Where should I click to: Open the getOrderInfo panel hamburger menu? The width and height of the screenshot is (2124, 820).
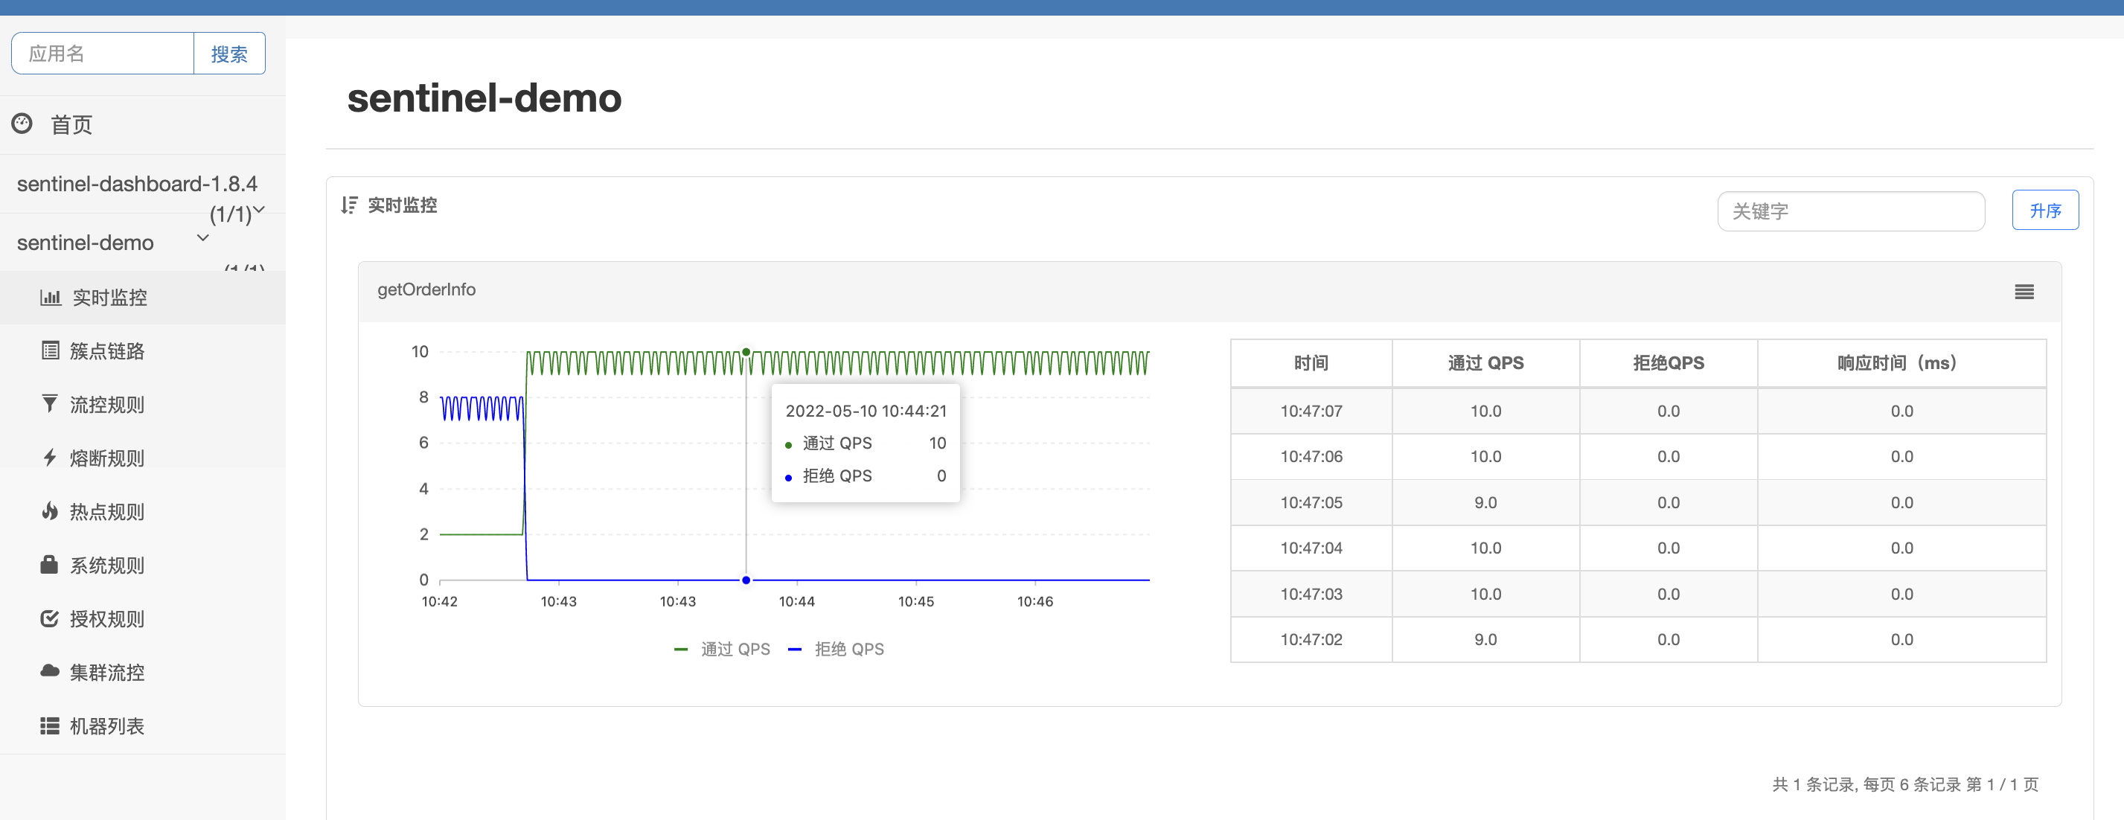point(2024,292)
